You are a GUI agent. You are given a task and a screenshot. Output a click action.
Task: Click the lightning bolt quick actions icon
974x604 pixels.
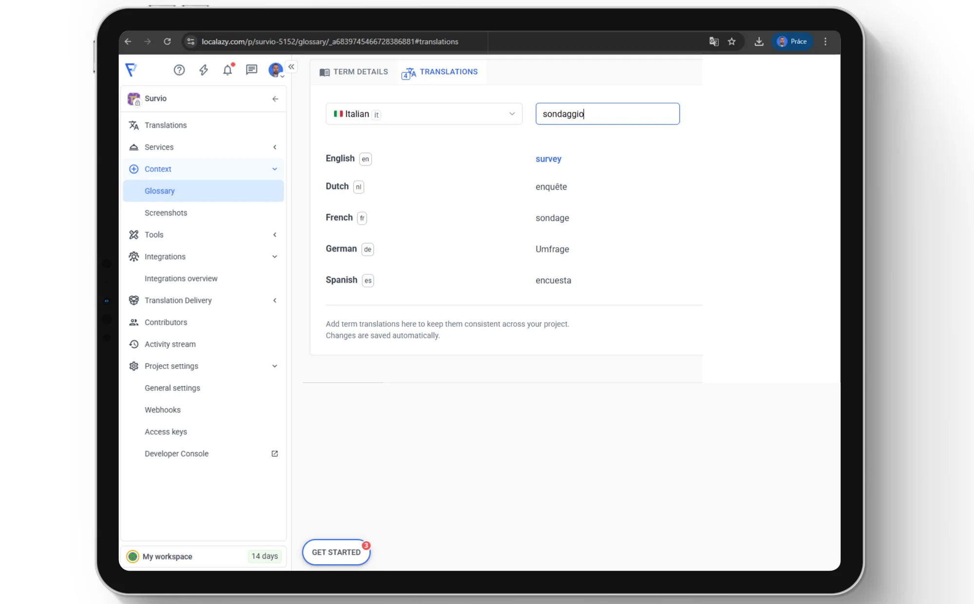click(x=204, y=70)
